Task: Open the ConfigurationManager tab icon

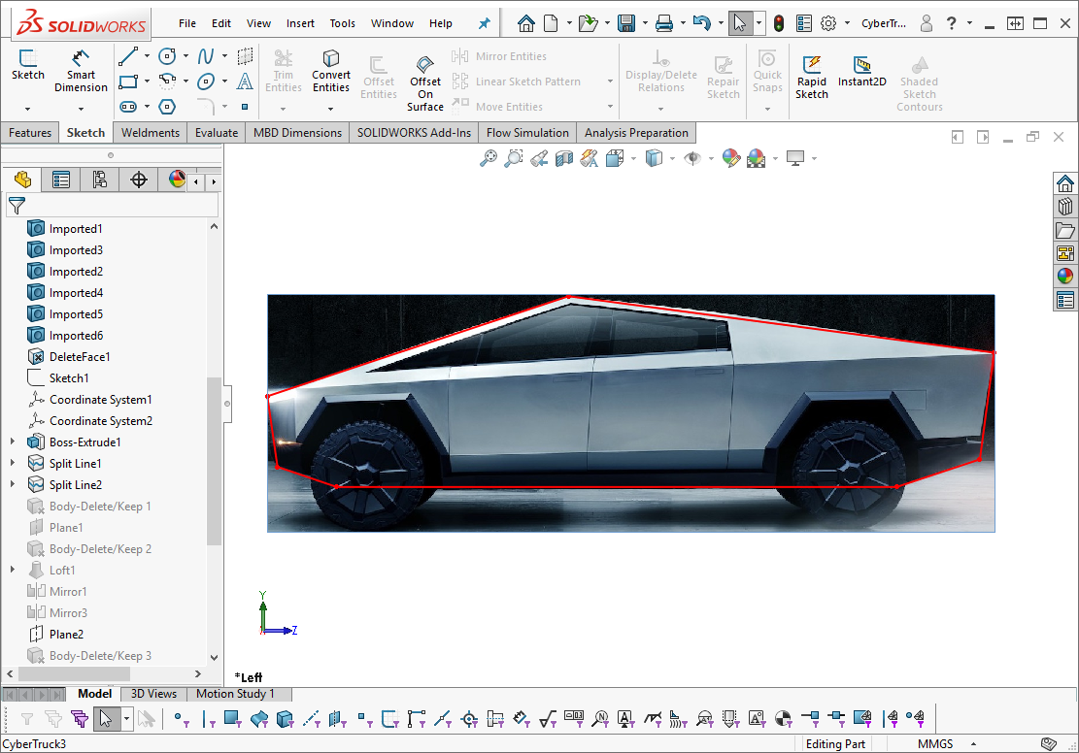Action: (x=99, y=180)
